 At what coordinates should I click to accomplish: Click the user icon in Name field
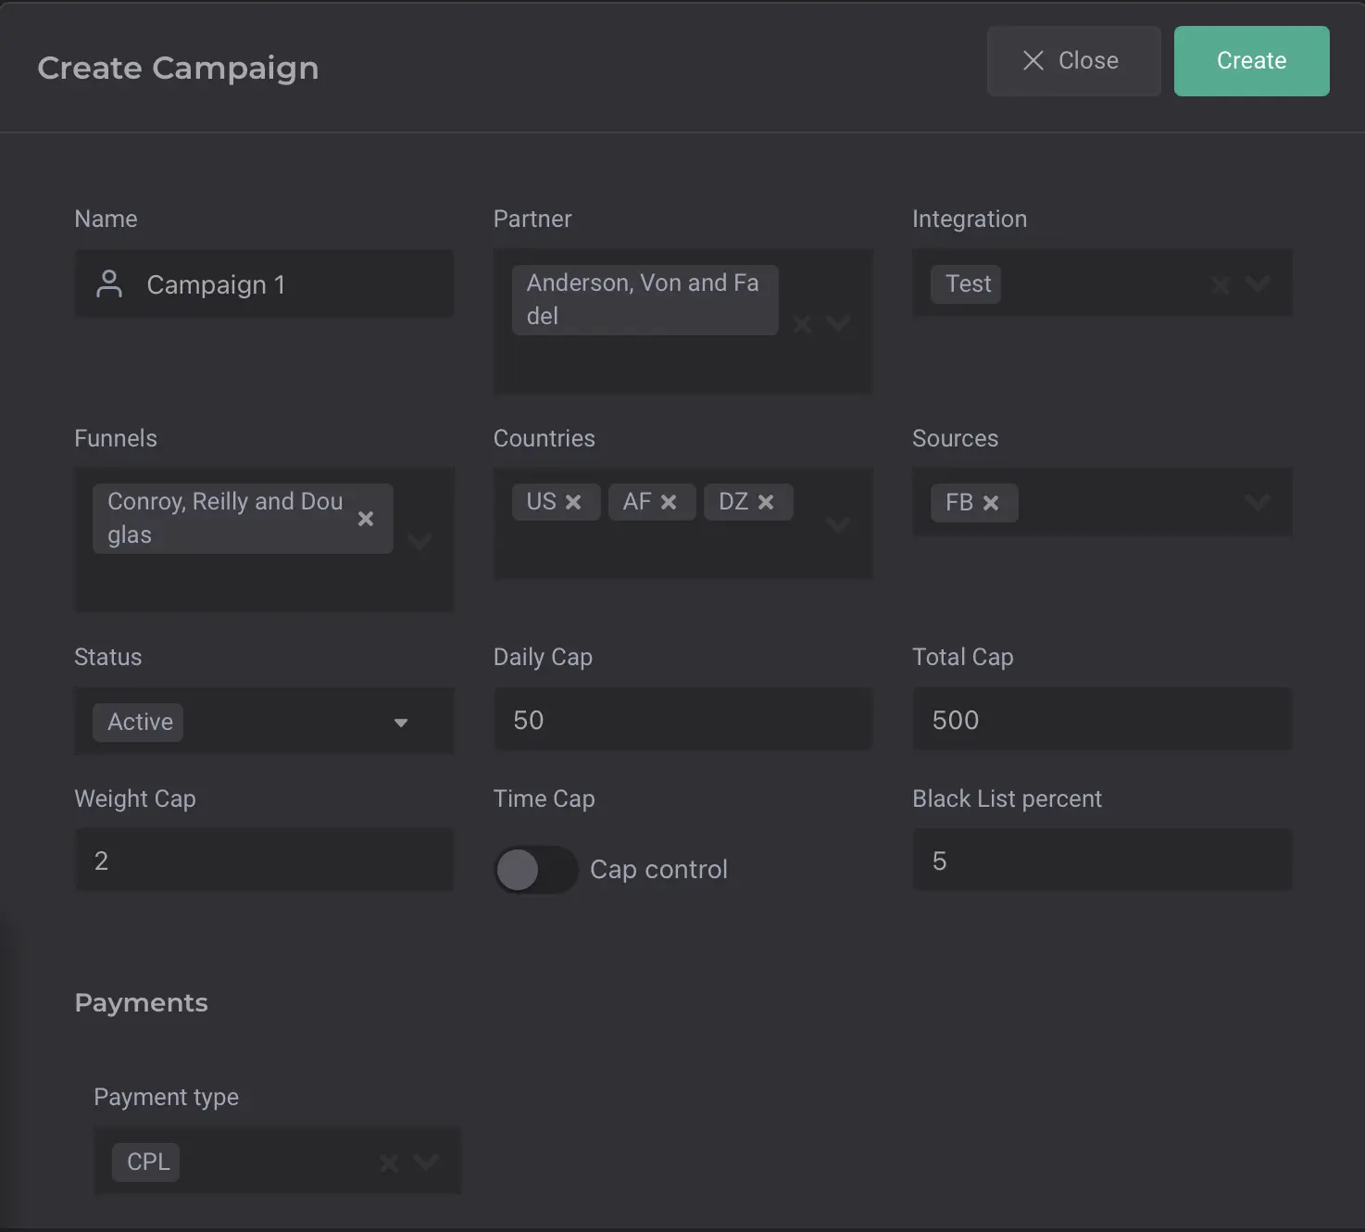click(109, 283)
